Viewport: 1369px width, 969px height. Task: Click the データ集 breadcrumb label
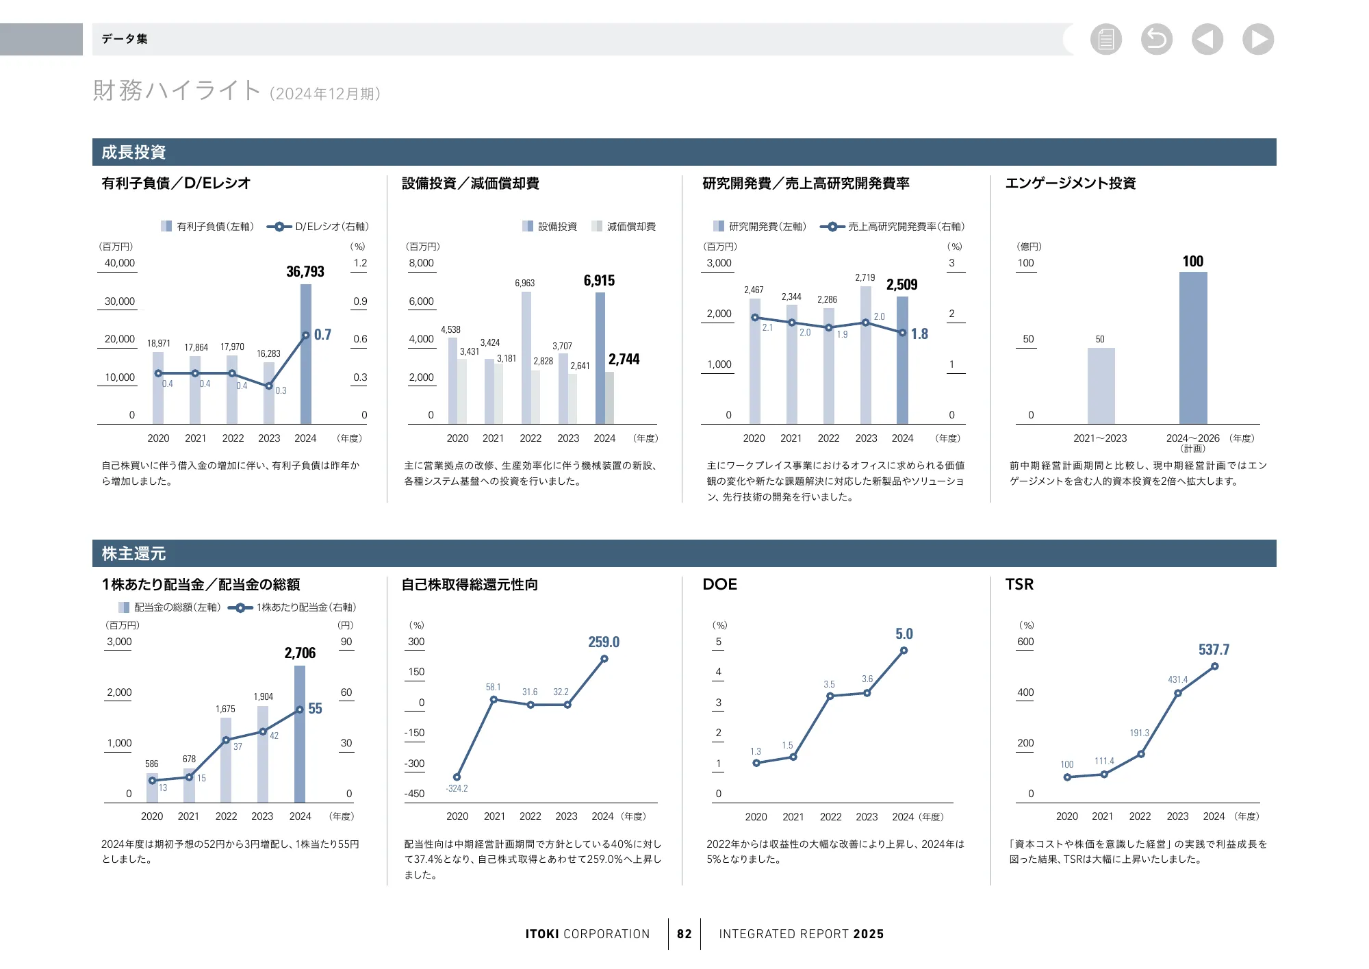click(x=125, y=39)
